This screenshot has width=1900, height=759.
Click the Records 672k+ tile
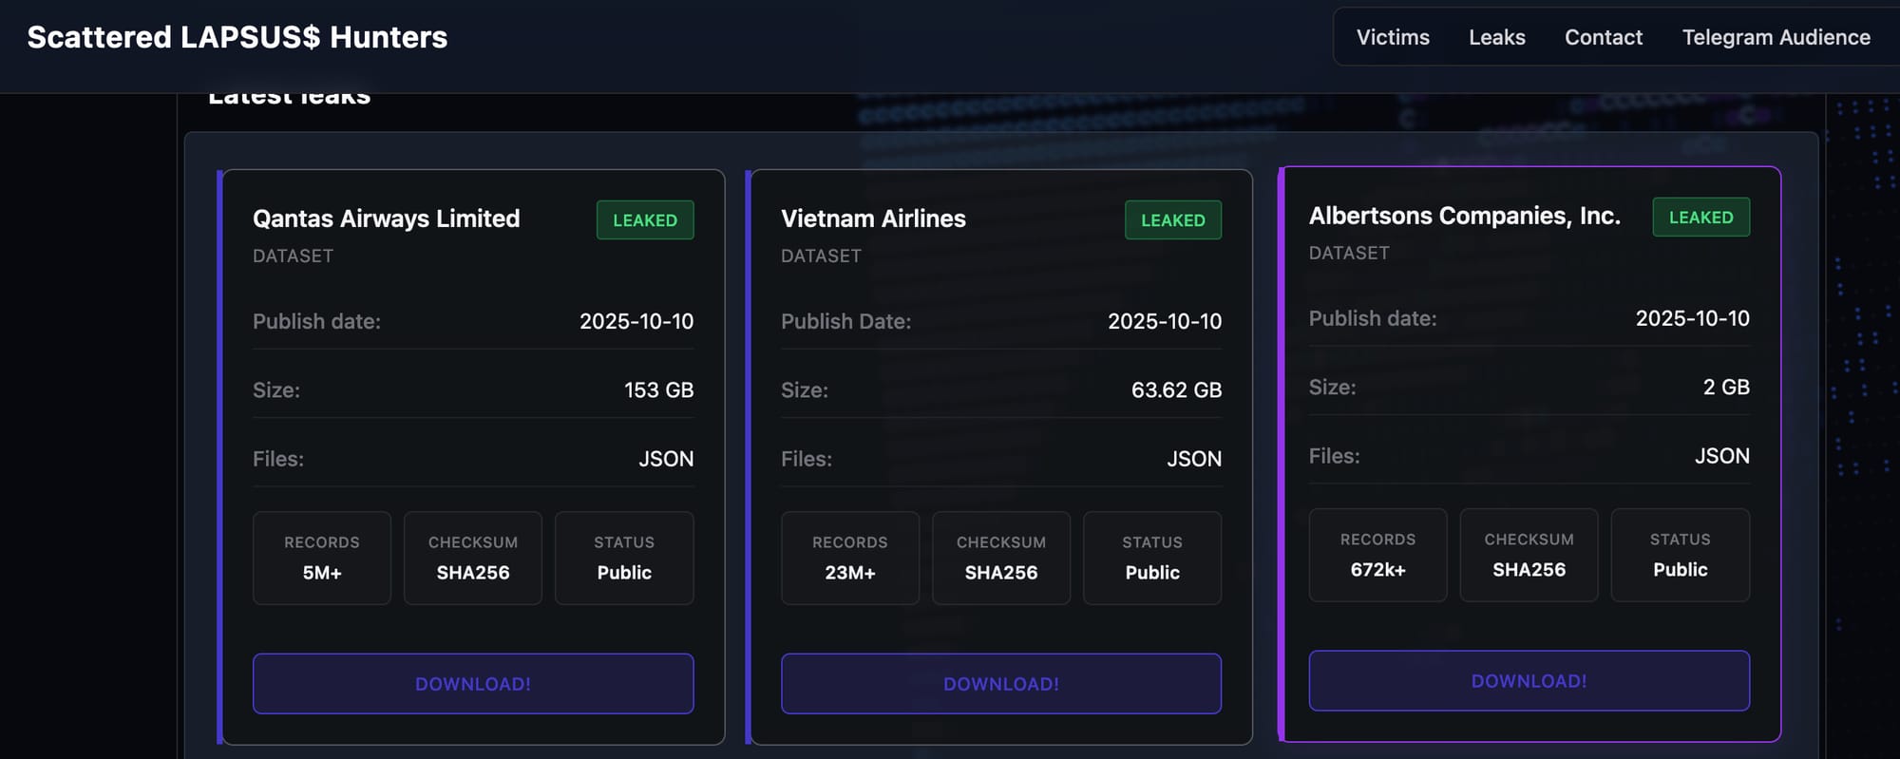1377,555
